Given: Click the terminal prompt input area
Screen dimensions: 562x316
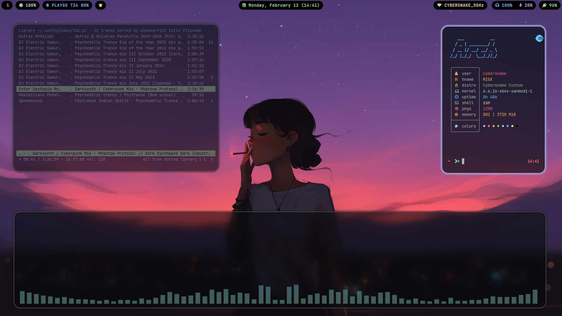Looking at the screenshot, I should click(463, 161).
